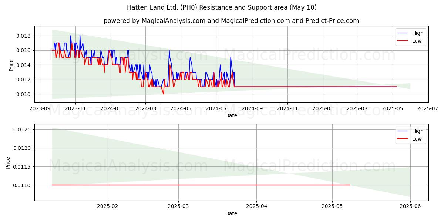Click the top chart date label 2024-11
The image size is (444, 222).
point(287,109)
